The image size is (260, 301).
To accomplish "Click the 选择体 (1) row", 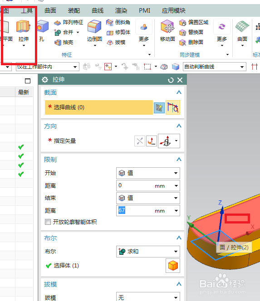I will pyautogui.click(x=113, y=266).
